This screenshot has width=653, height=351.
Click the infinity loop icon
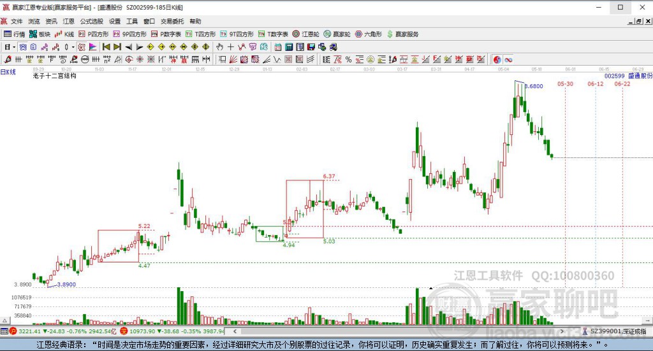pyautogui.click(x=508, y=59)
